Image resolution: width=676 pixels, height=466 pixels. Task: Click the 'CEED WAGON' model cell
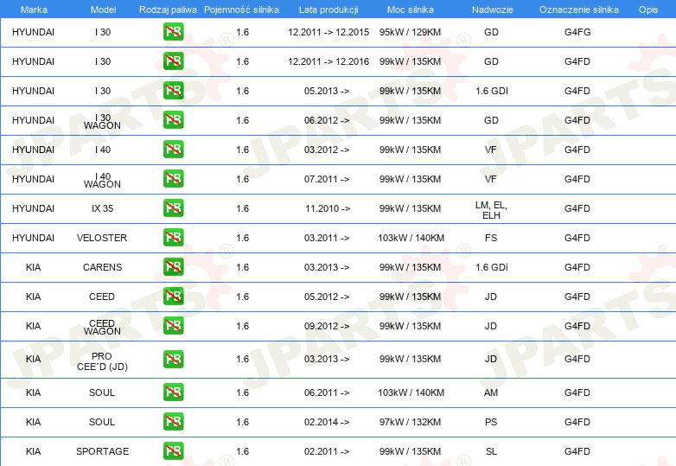click(102, 327)
